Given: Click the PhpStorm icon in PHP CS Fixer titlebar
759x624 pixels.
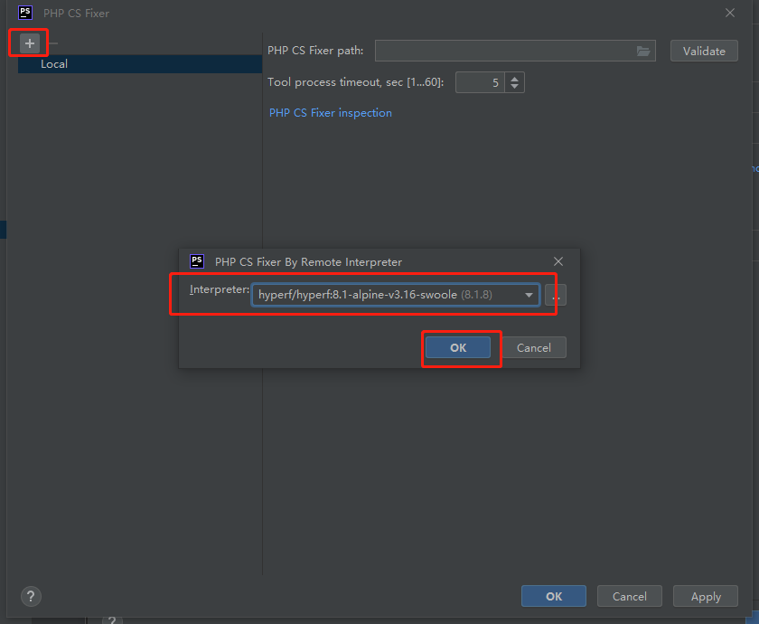Looking at the screenshot, I should (25, 13).
